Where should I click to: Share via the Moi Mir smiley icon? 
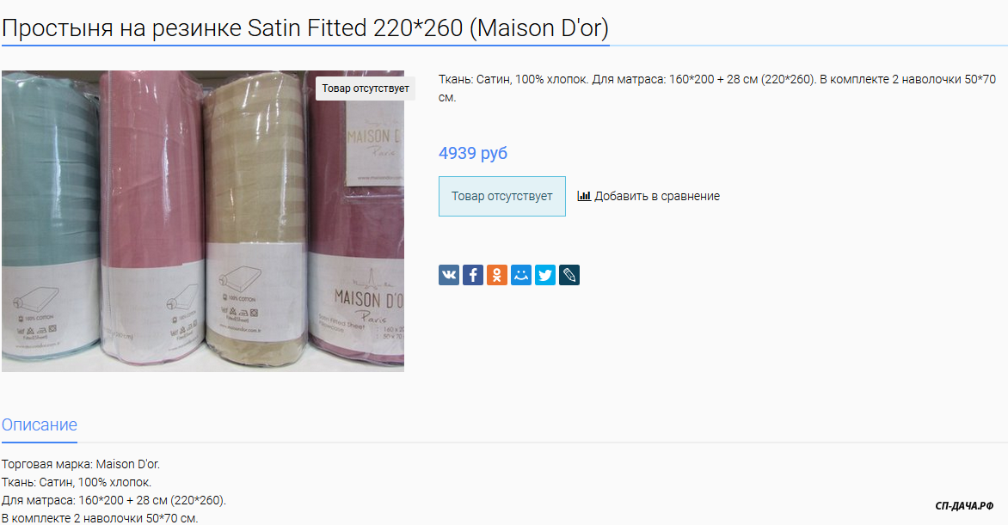[x=520, y=275]
